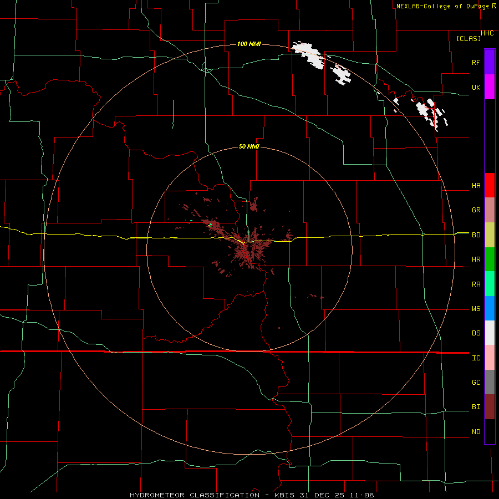Click the gray GC legend color swatch
This screenshot has height=499, width=499.
(490, 382)
